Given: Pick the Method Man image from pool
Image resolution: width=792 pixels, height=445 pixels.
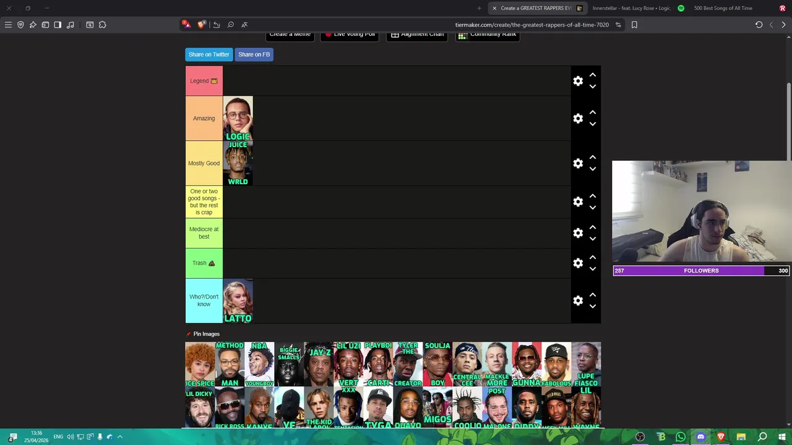Looking at the screenshot, I should click(230, 365).
